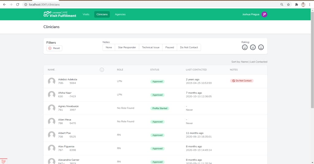Viewport: 314px width, 164px height.
Task: Click LPN role for Afsha Naaz
Action: click(120, 95)
